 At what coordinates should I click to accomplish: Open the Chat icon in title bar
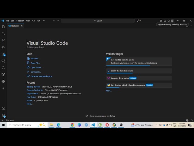pyautogui.click(x=138, y=21)
